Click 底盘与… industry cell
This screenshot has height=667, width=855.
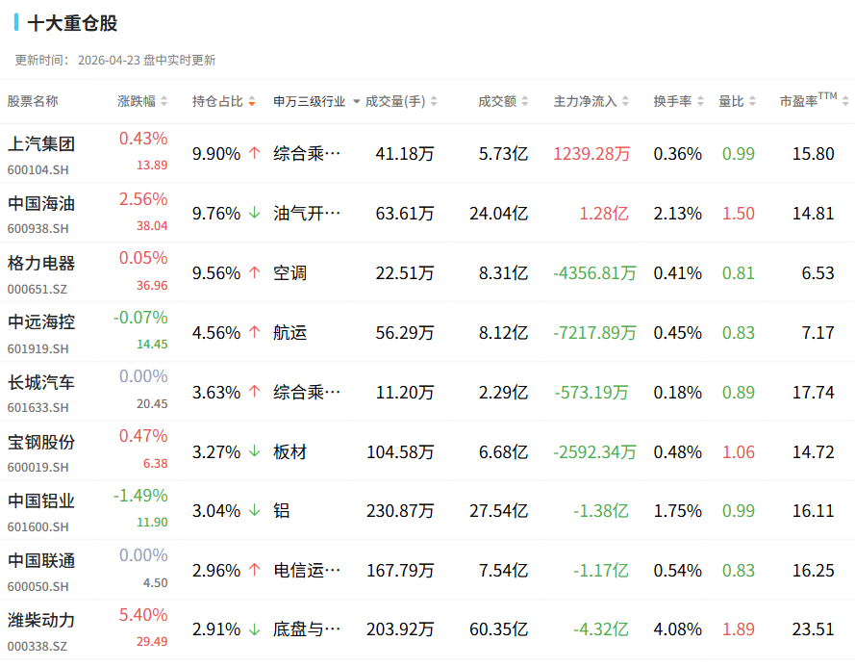tap(307, 629)
